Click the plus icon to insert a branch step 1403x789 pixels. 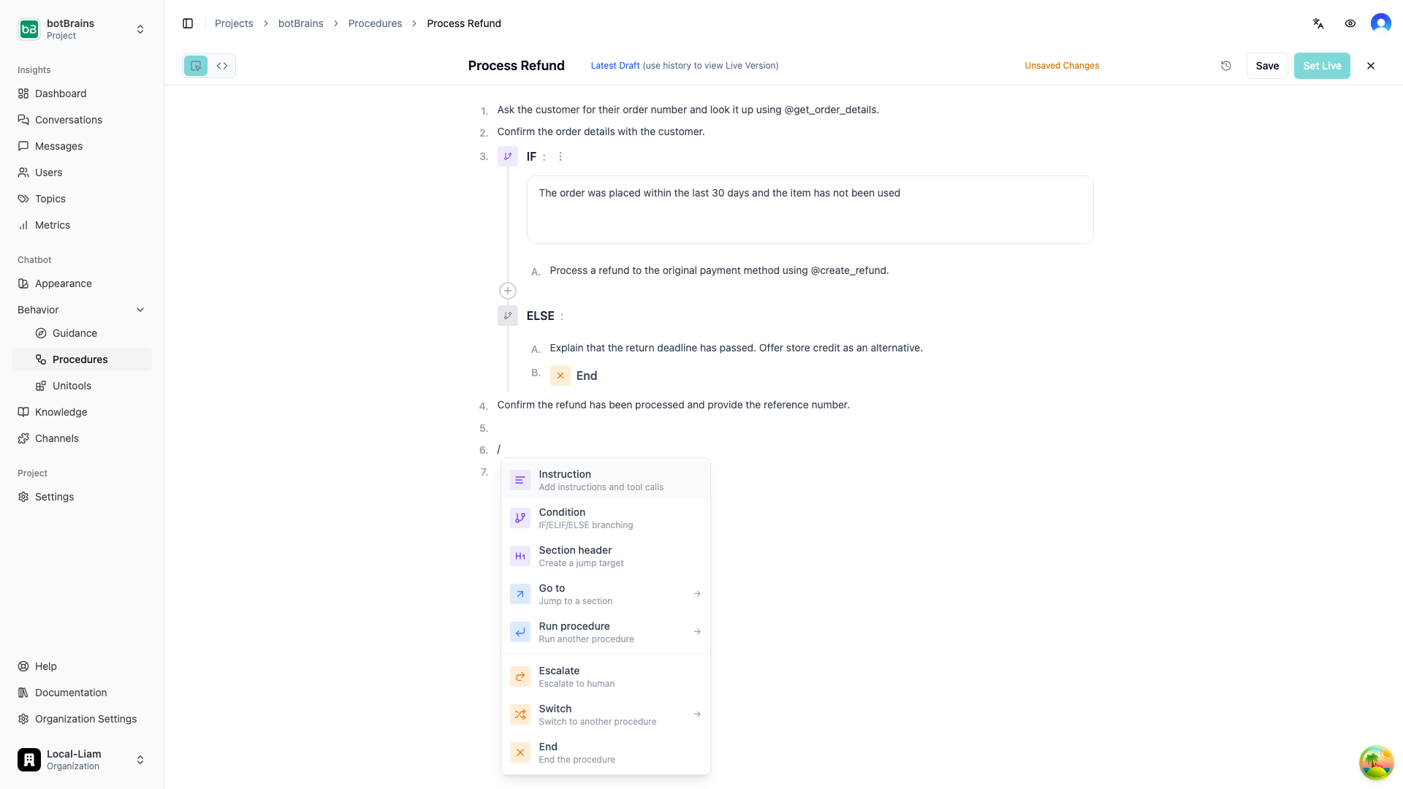(x=507, y=291)
